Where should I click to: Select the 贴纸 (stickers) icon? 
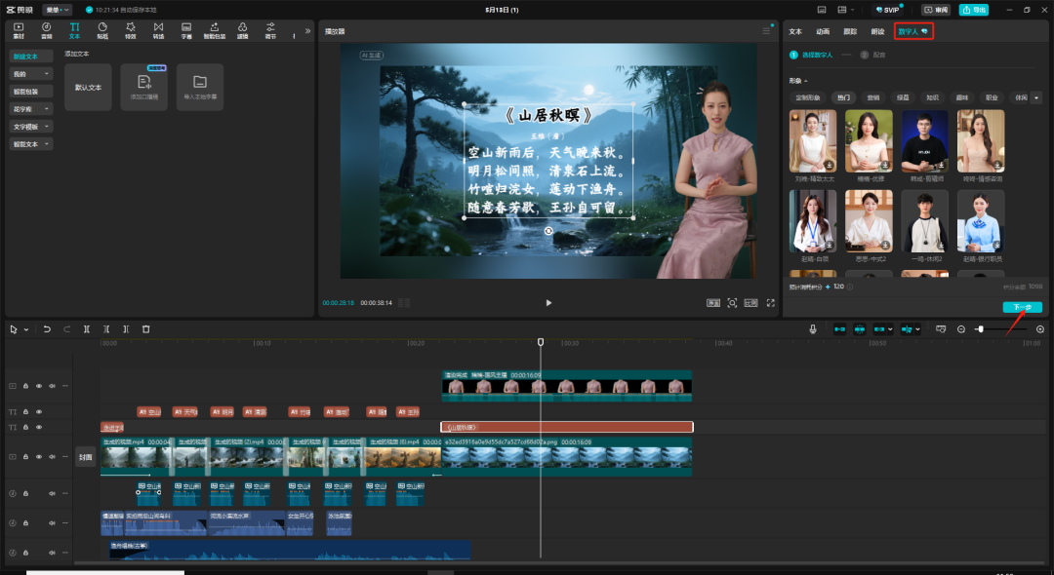tap(102, 30)
